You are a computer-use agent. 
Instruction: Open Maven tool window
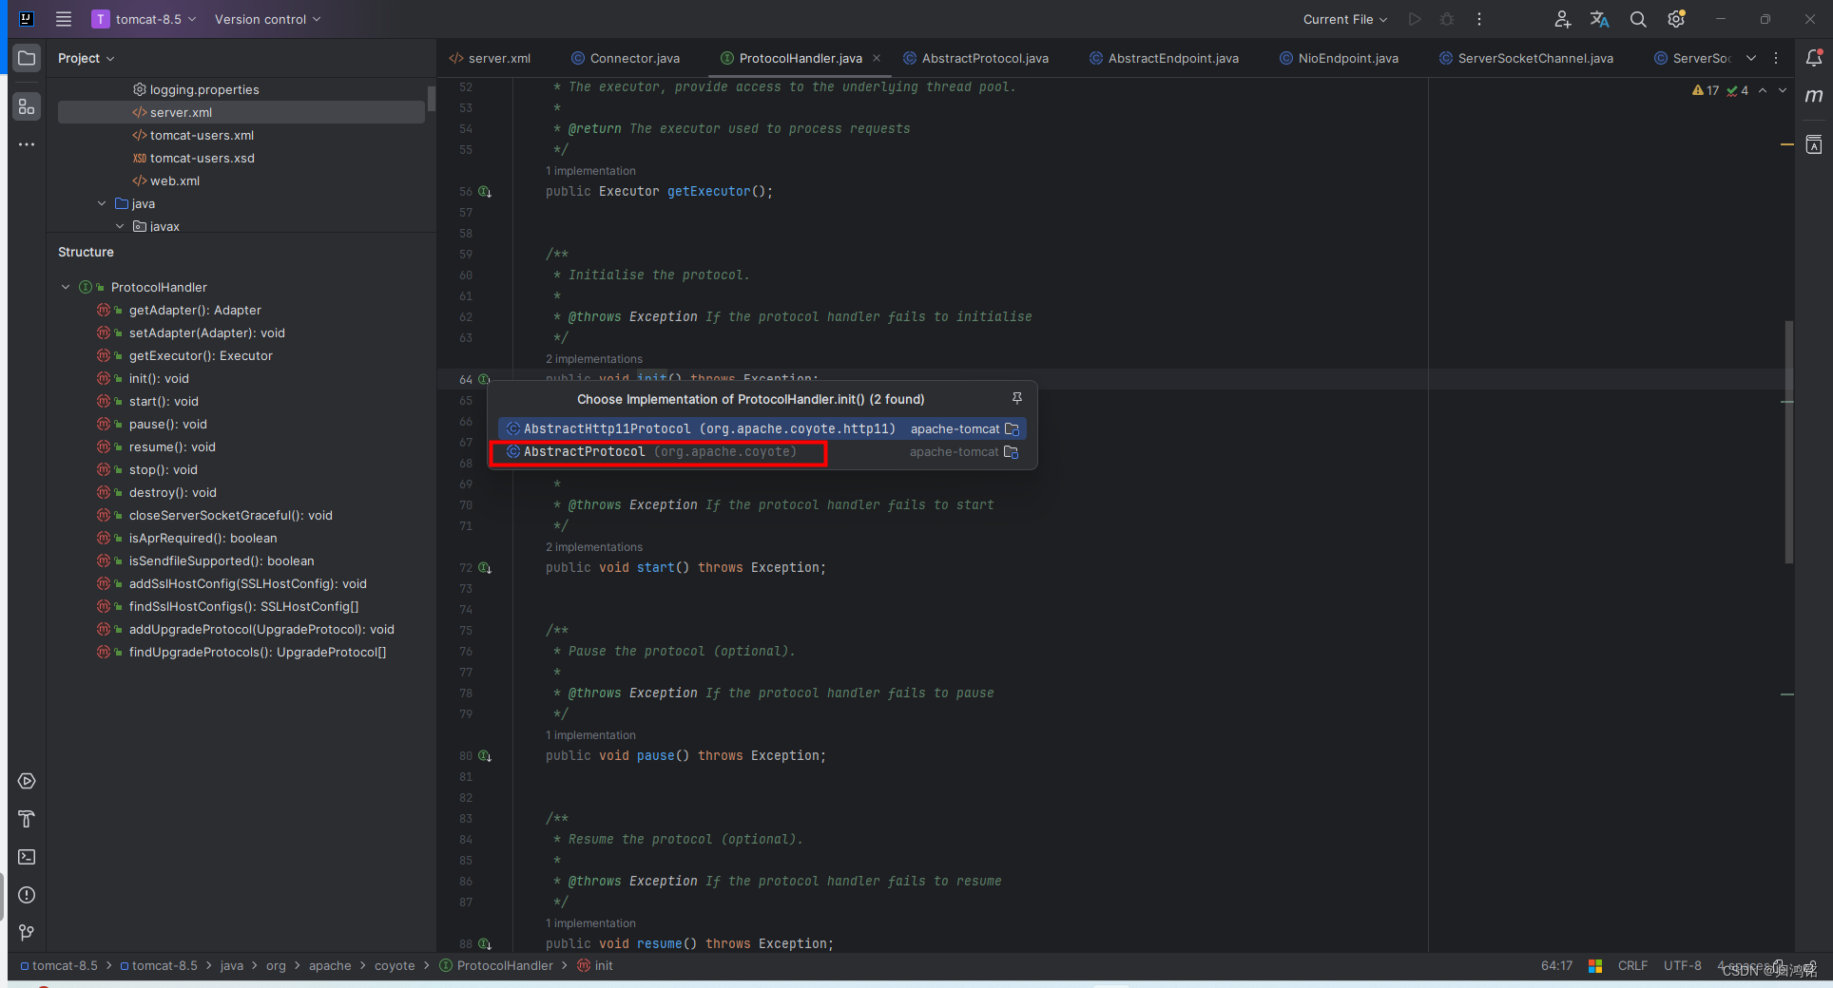[1814, 96]
